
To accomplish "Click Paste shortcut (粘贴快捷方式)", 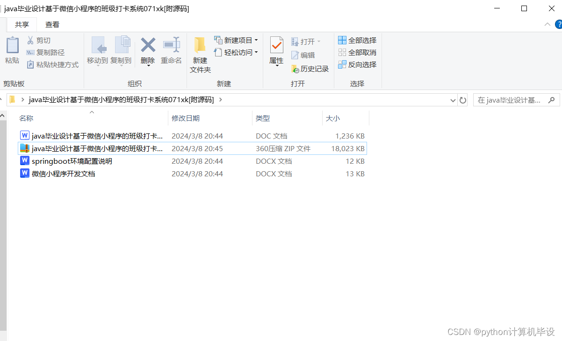I will (52, 65).
